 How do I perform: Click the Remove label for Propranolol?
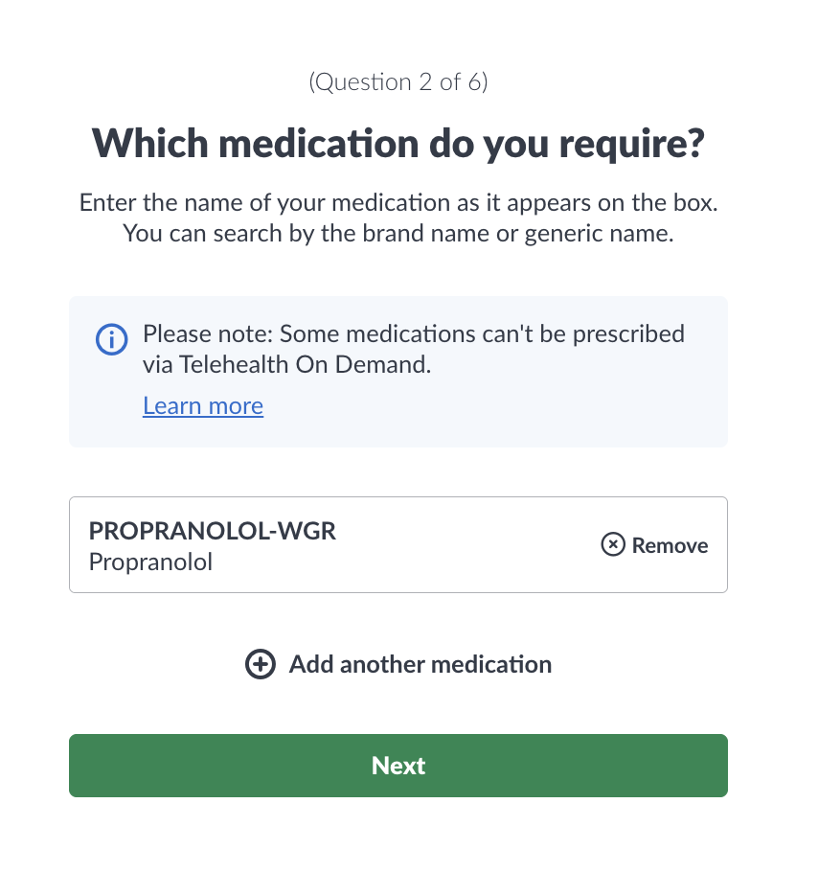[670, 545]
